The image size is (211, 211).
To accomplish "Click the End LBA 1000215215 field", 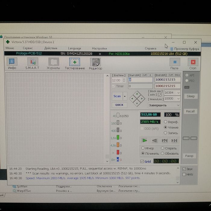I will 168,80.
